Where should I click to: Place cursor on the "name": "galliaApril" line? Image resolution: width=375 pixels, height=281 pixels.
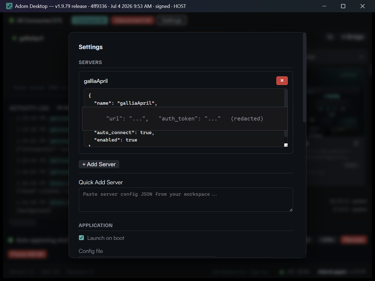(x=125, y=103)
